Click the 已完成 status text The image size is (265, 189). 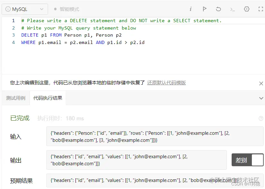(x=20, y=118)
